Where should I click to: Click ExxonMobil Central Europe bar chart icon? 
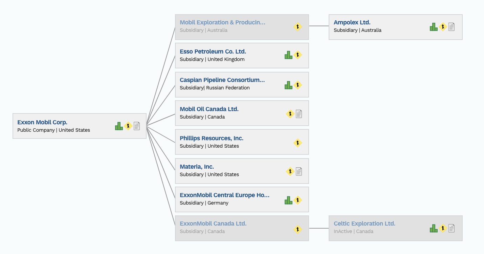(x=288, y=200)
